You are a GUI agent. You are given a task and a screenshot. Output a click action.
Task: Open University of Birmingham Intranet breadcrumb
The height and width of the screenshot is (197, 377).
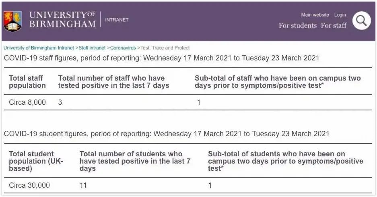pos(39,48)
